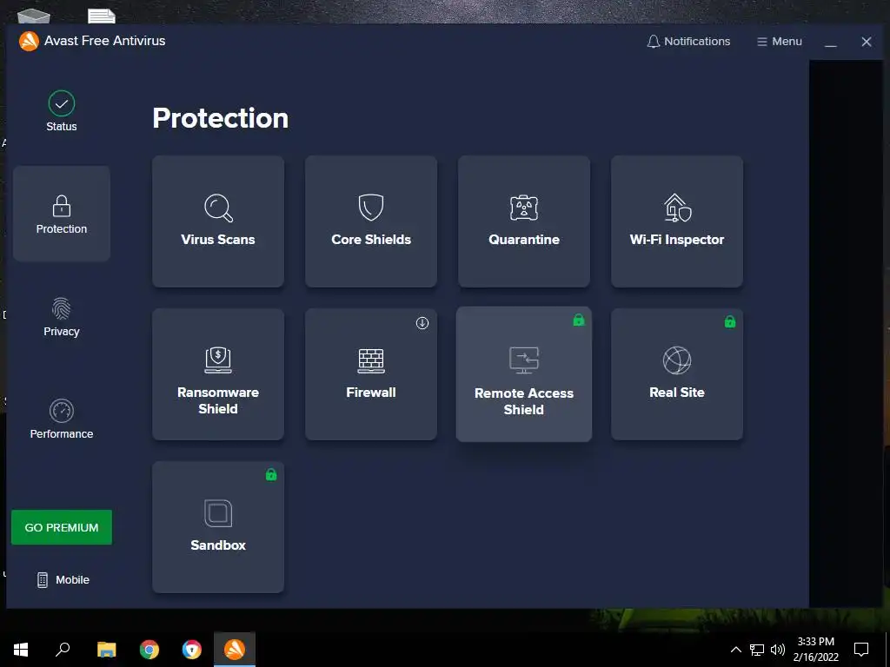Launch Wi-Fi Inspector house icon tile

point(677,221)
